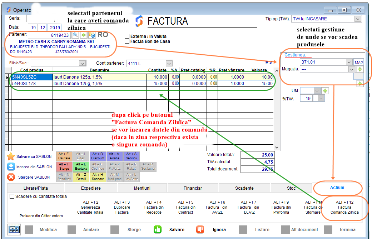
Task: Click the red X Stergere SABLON icon
Action: [x=11, y=177]
